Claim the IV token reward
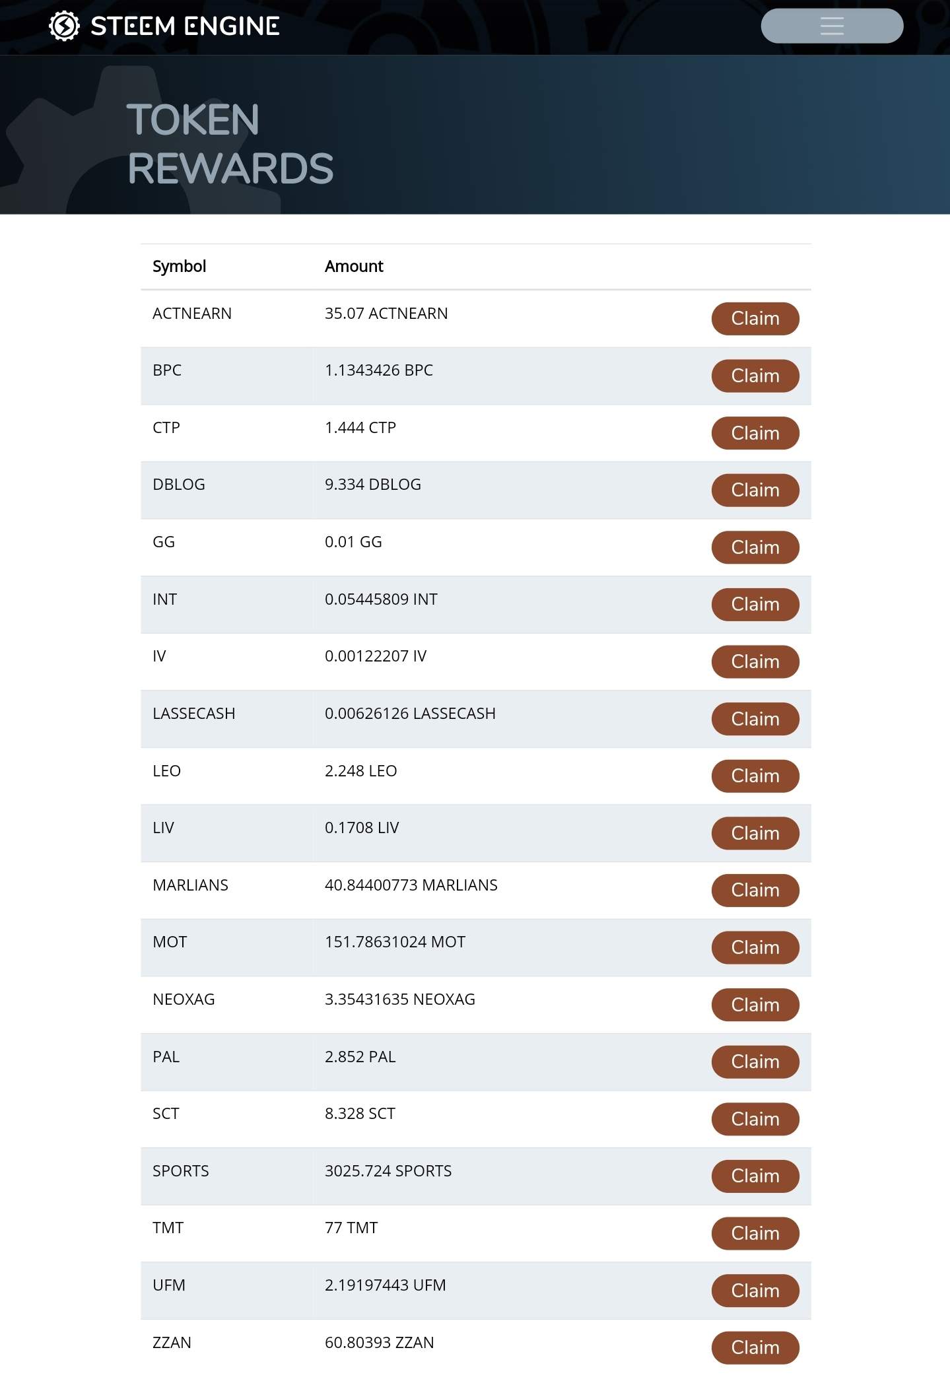950x1387 pixels. point(755,662)
